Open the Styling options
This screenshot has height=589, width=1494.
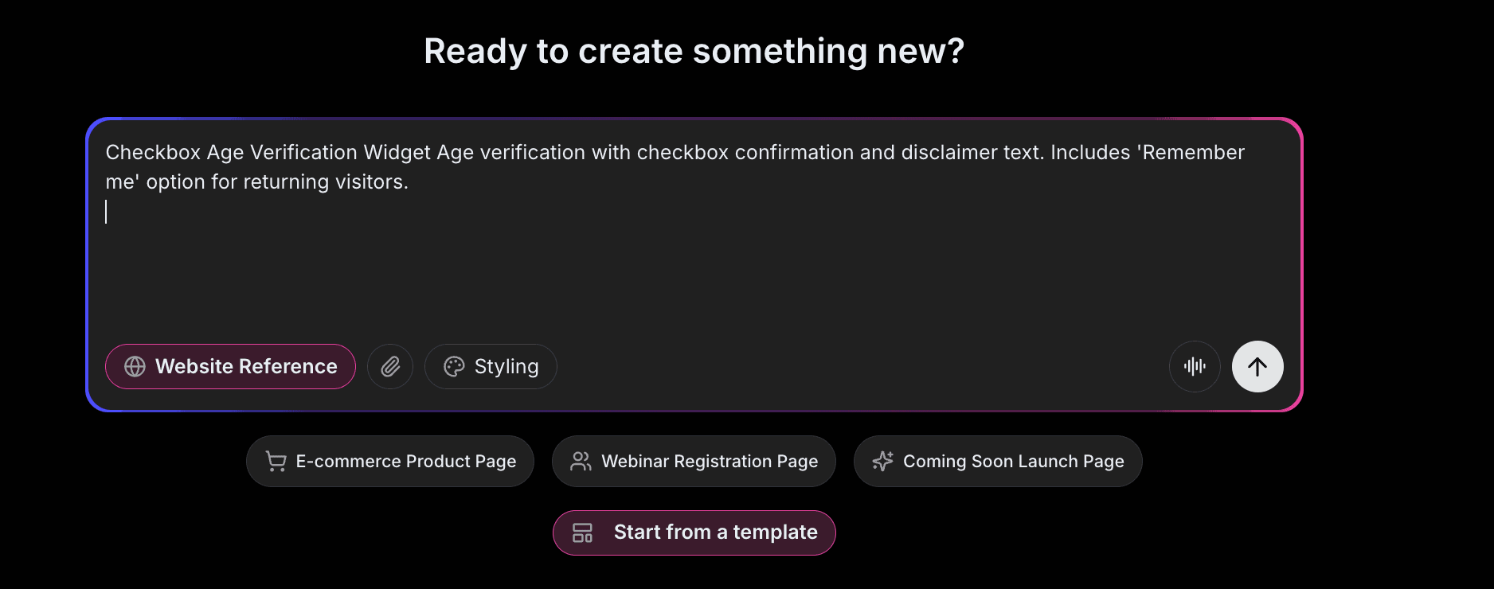491,366
